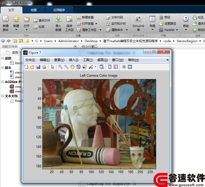Click Insert Legend icon
This screenshot has height=187, width=205.
tap(116, 67)
